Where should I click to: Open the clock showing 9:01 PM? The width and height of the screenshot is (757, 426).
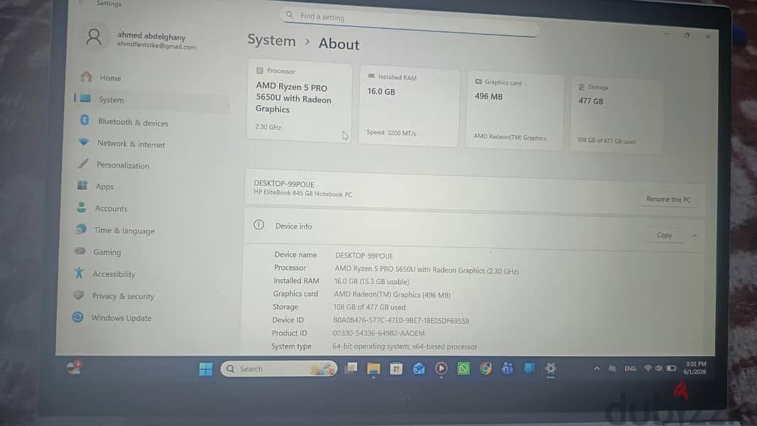pyautogui.click(x=695, y=368)
